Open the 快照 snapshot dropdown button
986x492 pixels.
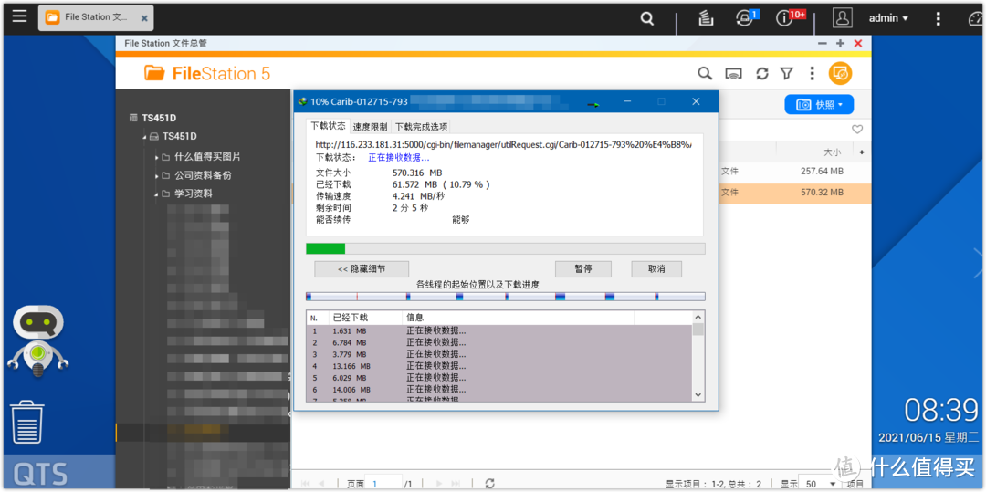819,104
